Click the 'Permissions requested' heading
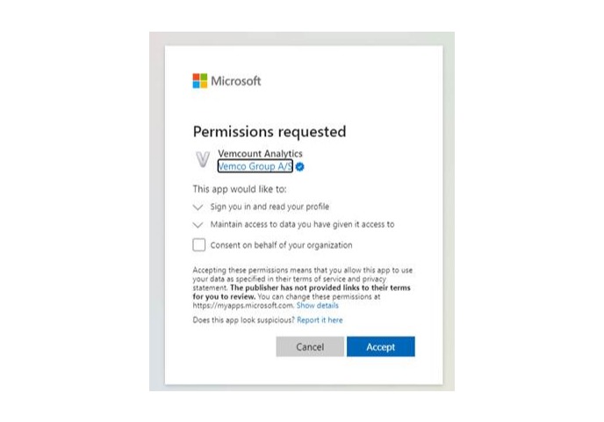 [x=270, y=132]
